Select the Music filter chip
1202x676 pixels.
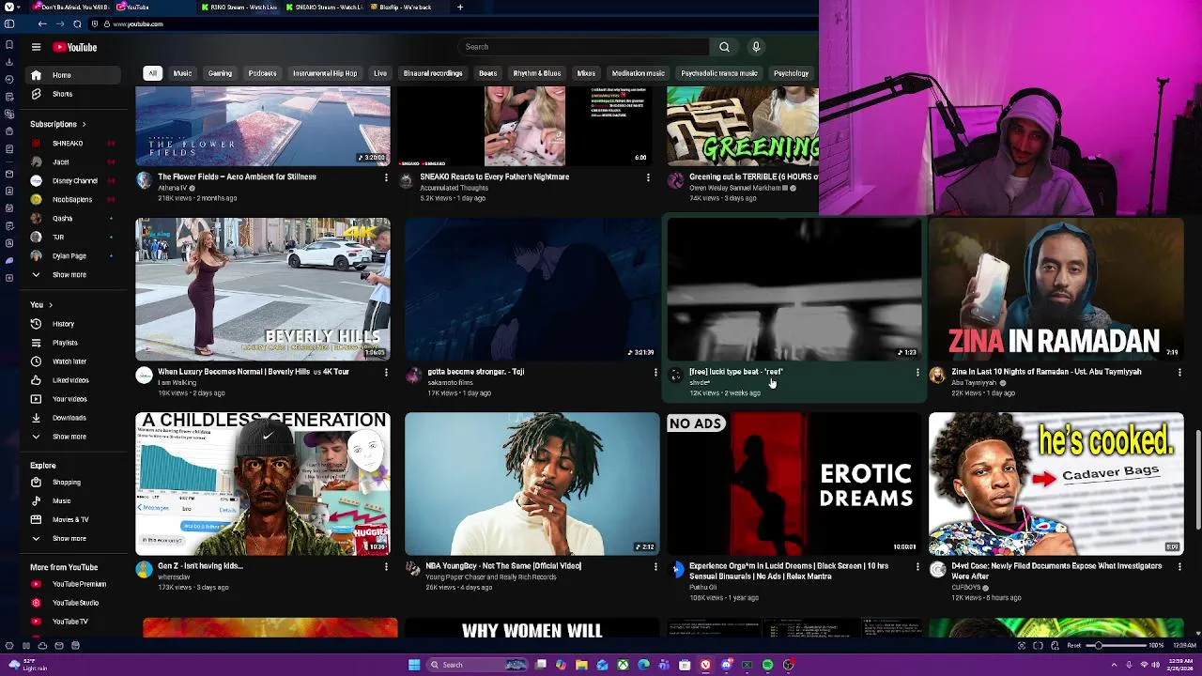[x=182, y=73]
